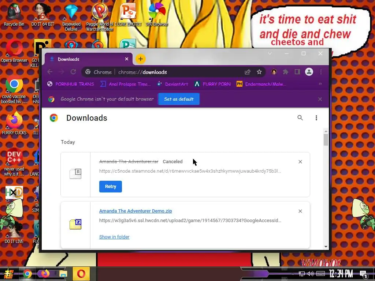Retry the canceled rar download
375x281 pixels.
[111, 187]
